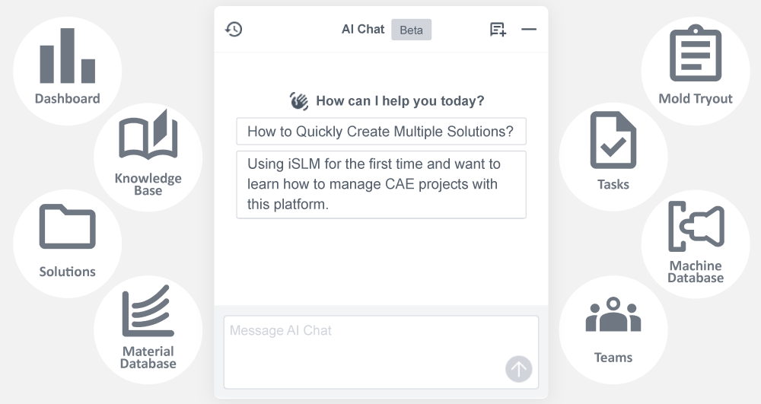Open the Knowledge Base book icon
The height and width of the screenshot is (404, 761).
coord(148,135)
